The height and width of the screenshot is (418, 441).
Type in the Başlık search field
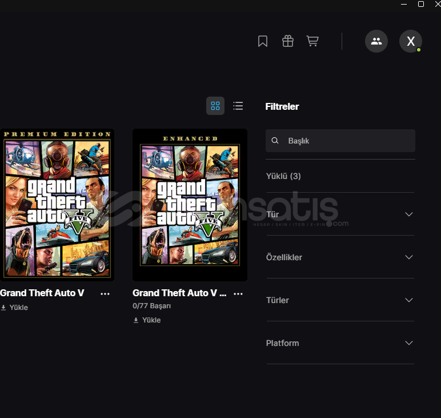[x=347, y=141]
